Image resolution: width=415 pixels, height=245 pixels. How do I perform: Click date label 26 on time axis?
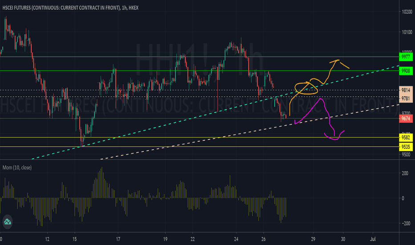click(x=263, y=239)
